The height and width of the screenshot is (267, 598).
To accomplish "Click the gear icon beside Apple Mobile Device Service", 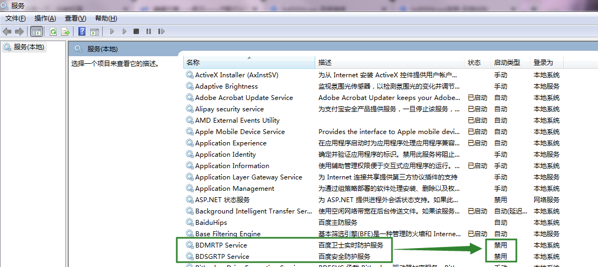I will (190, 131).
